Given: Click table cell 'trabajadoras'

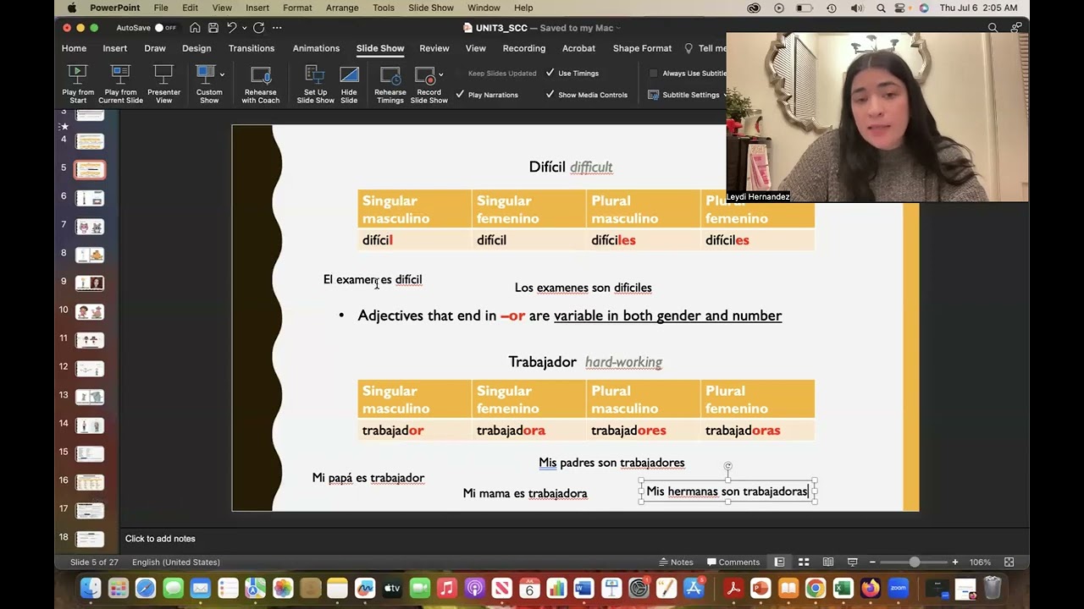Looking at the screenshot, I should pyautogui.click(x=757, y=431).
